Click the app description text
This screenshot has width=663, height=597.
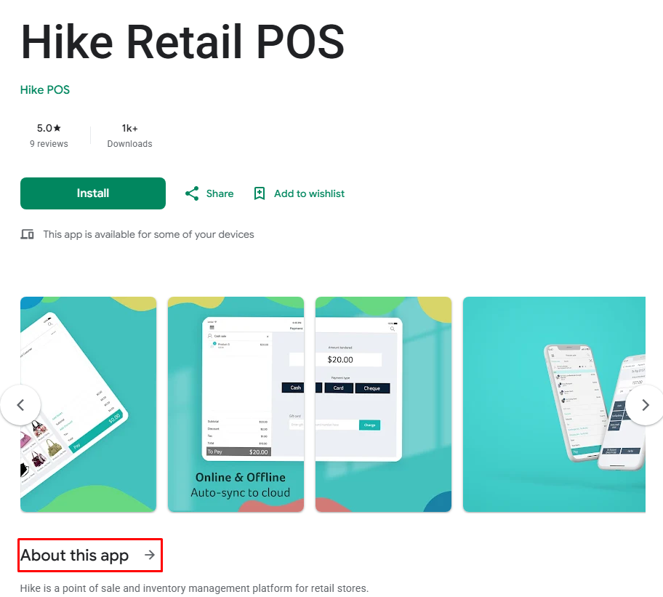click(x=195, y=588)
